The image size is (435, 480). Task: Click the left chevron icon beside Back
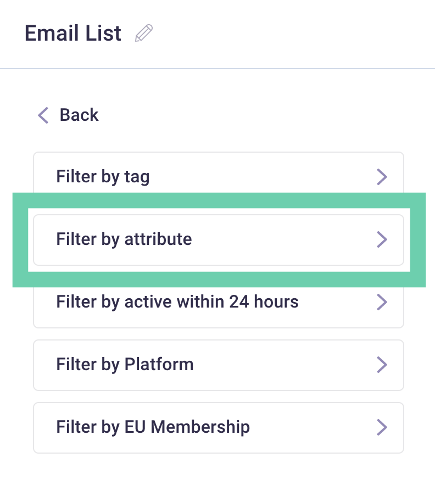click(x=43, y=115)
